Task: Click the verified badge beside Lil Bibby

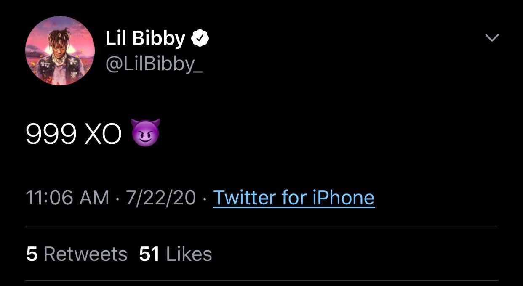Action: pyautogui.click(x=200, y=39)
